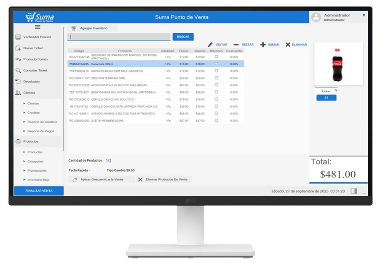Click the Consultar Ticket magnifier icon
Viewport: 380px width, 263px height.
(x=18, y=71)
